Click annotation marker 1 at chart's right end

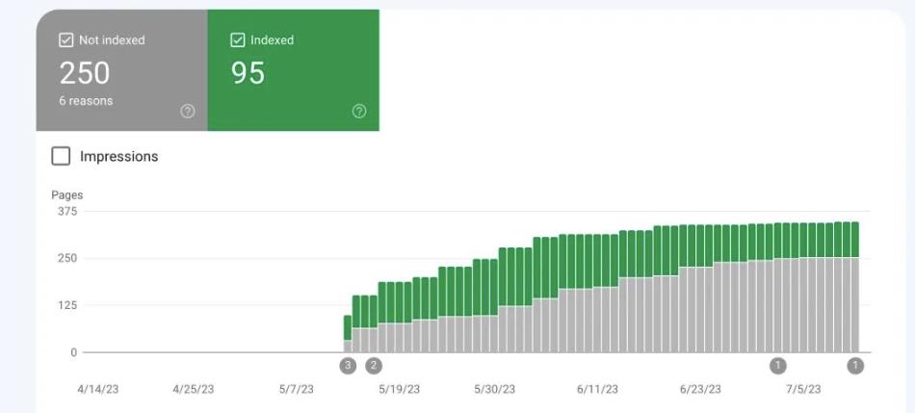(855, 366)
